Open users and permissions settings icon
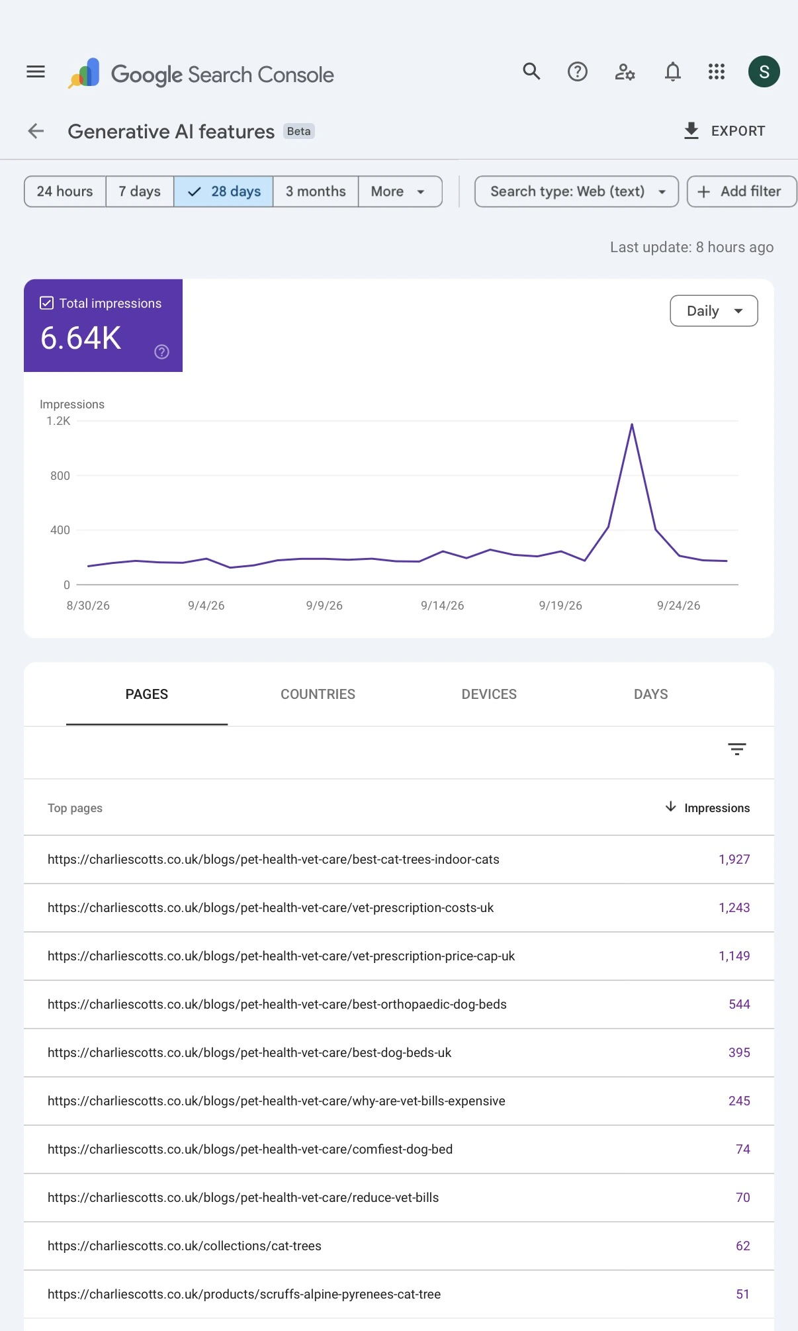This screenshot has height=1331, width=798. [x=625, y=71]
